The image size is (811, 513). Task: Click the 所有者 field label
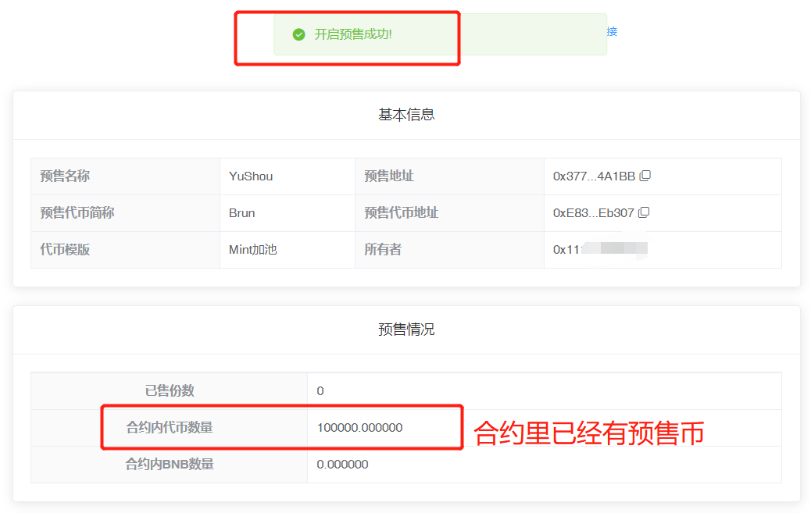pyautogui.click(x=383, y=250)
